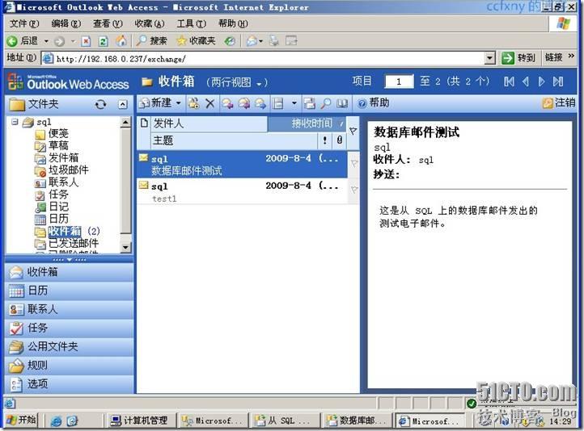The width and height of the screenshot is (584, 431).
Task: Open the 编辑 menu
Action: pyautogui.click(x=66, y=23)
